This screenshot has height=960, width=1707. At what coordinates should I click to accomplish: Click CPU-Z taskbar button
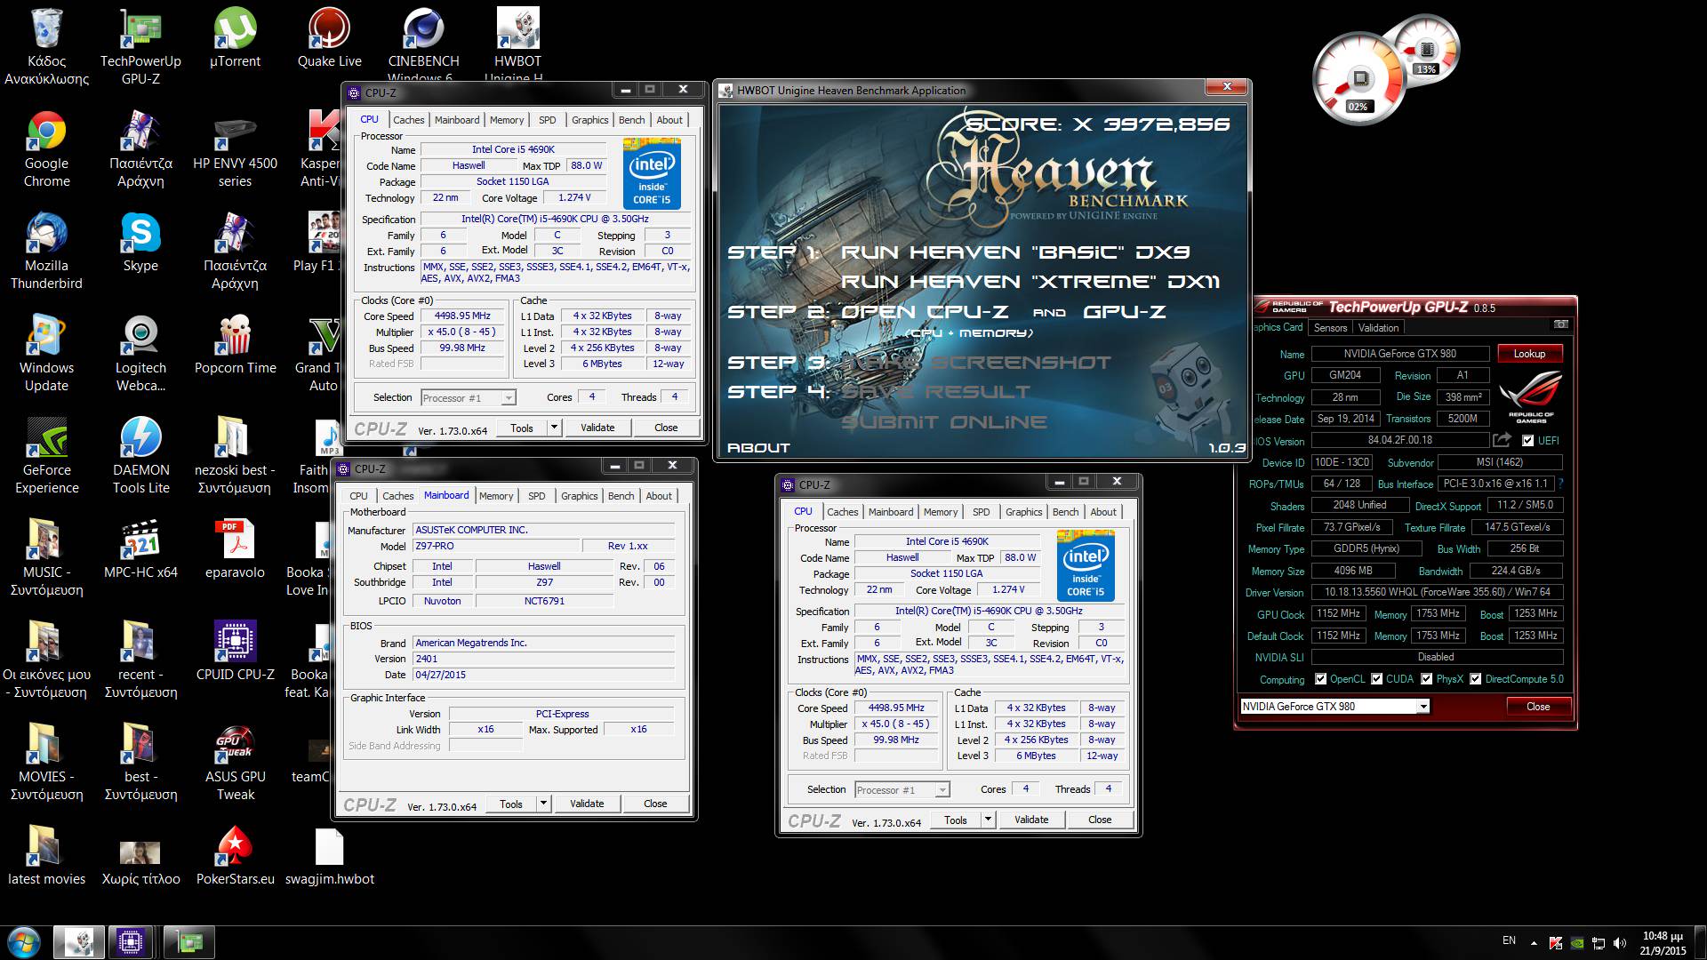130,942
